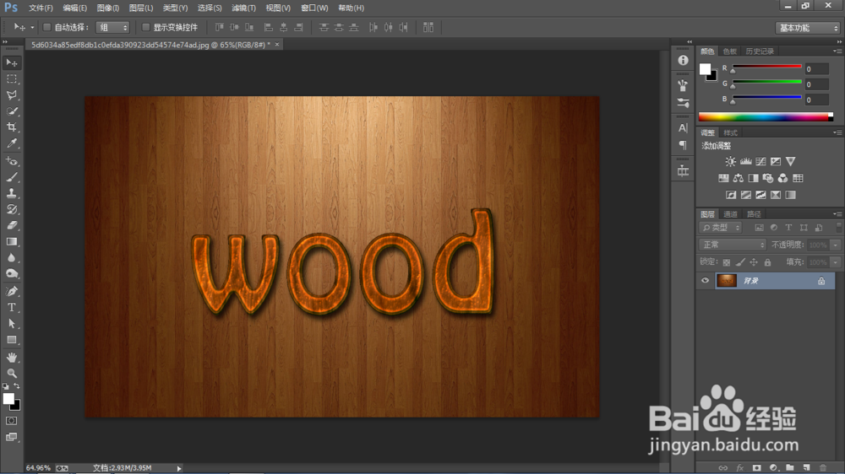Select the Crop tool
The height and width of the screenshot is (474, 845).
[11, 127]
